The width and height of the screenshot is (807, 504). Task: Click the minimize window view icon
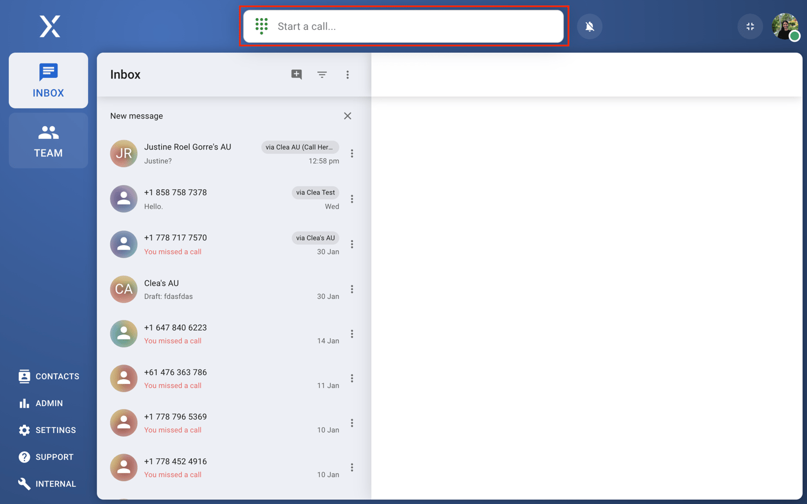click(x=750, y=26)
